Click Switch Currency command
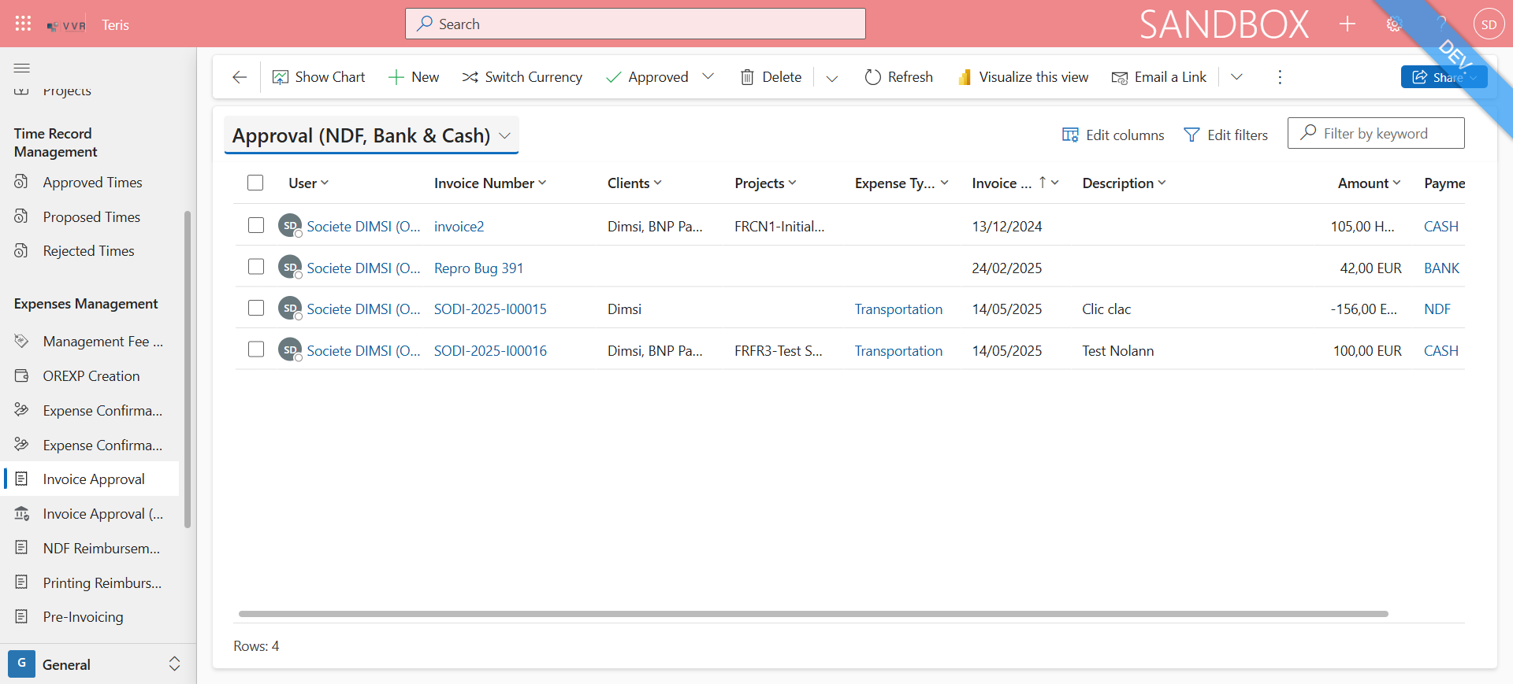Viewport: 1513px width, 684px height. (x=522, y=77)
